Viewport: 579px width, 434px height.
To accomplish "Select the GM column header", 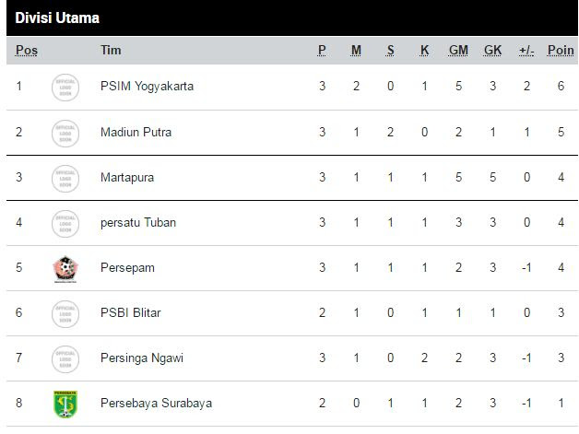I will [458, 50].
